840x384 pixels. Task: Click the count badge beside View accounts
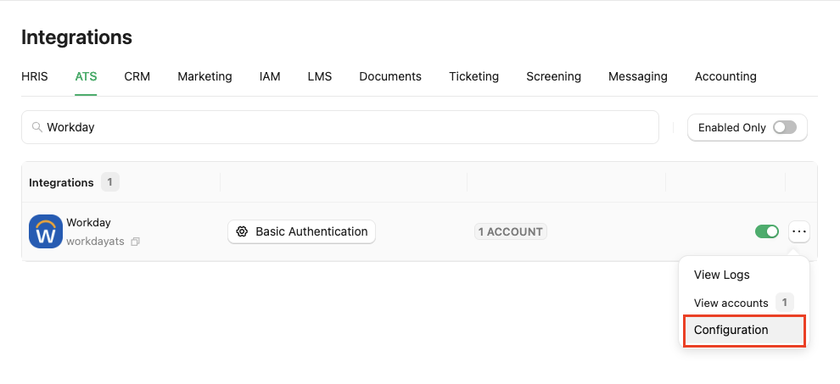[784, 303]
